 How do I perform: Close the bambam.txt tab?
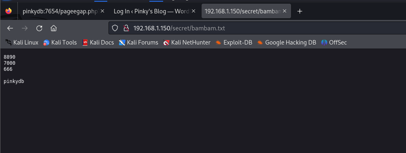[285, 11]
